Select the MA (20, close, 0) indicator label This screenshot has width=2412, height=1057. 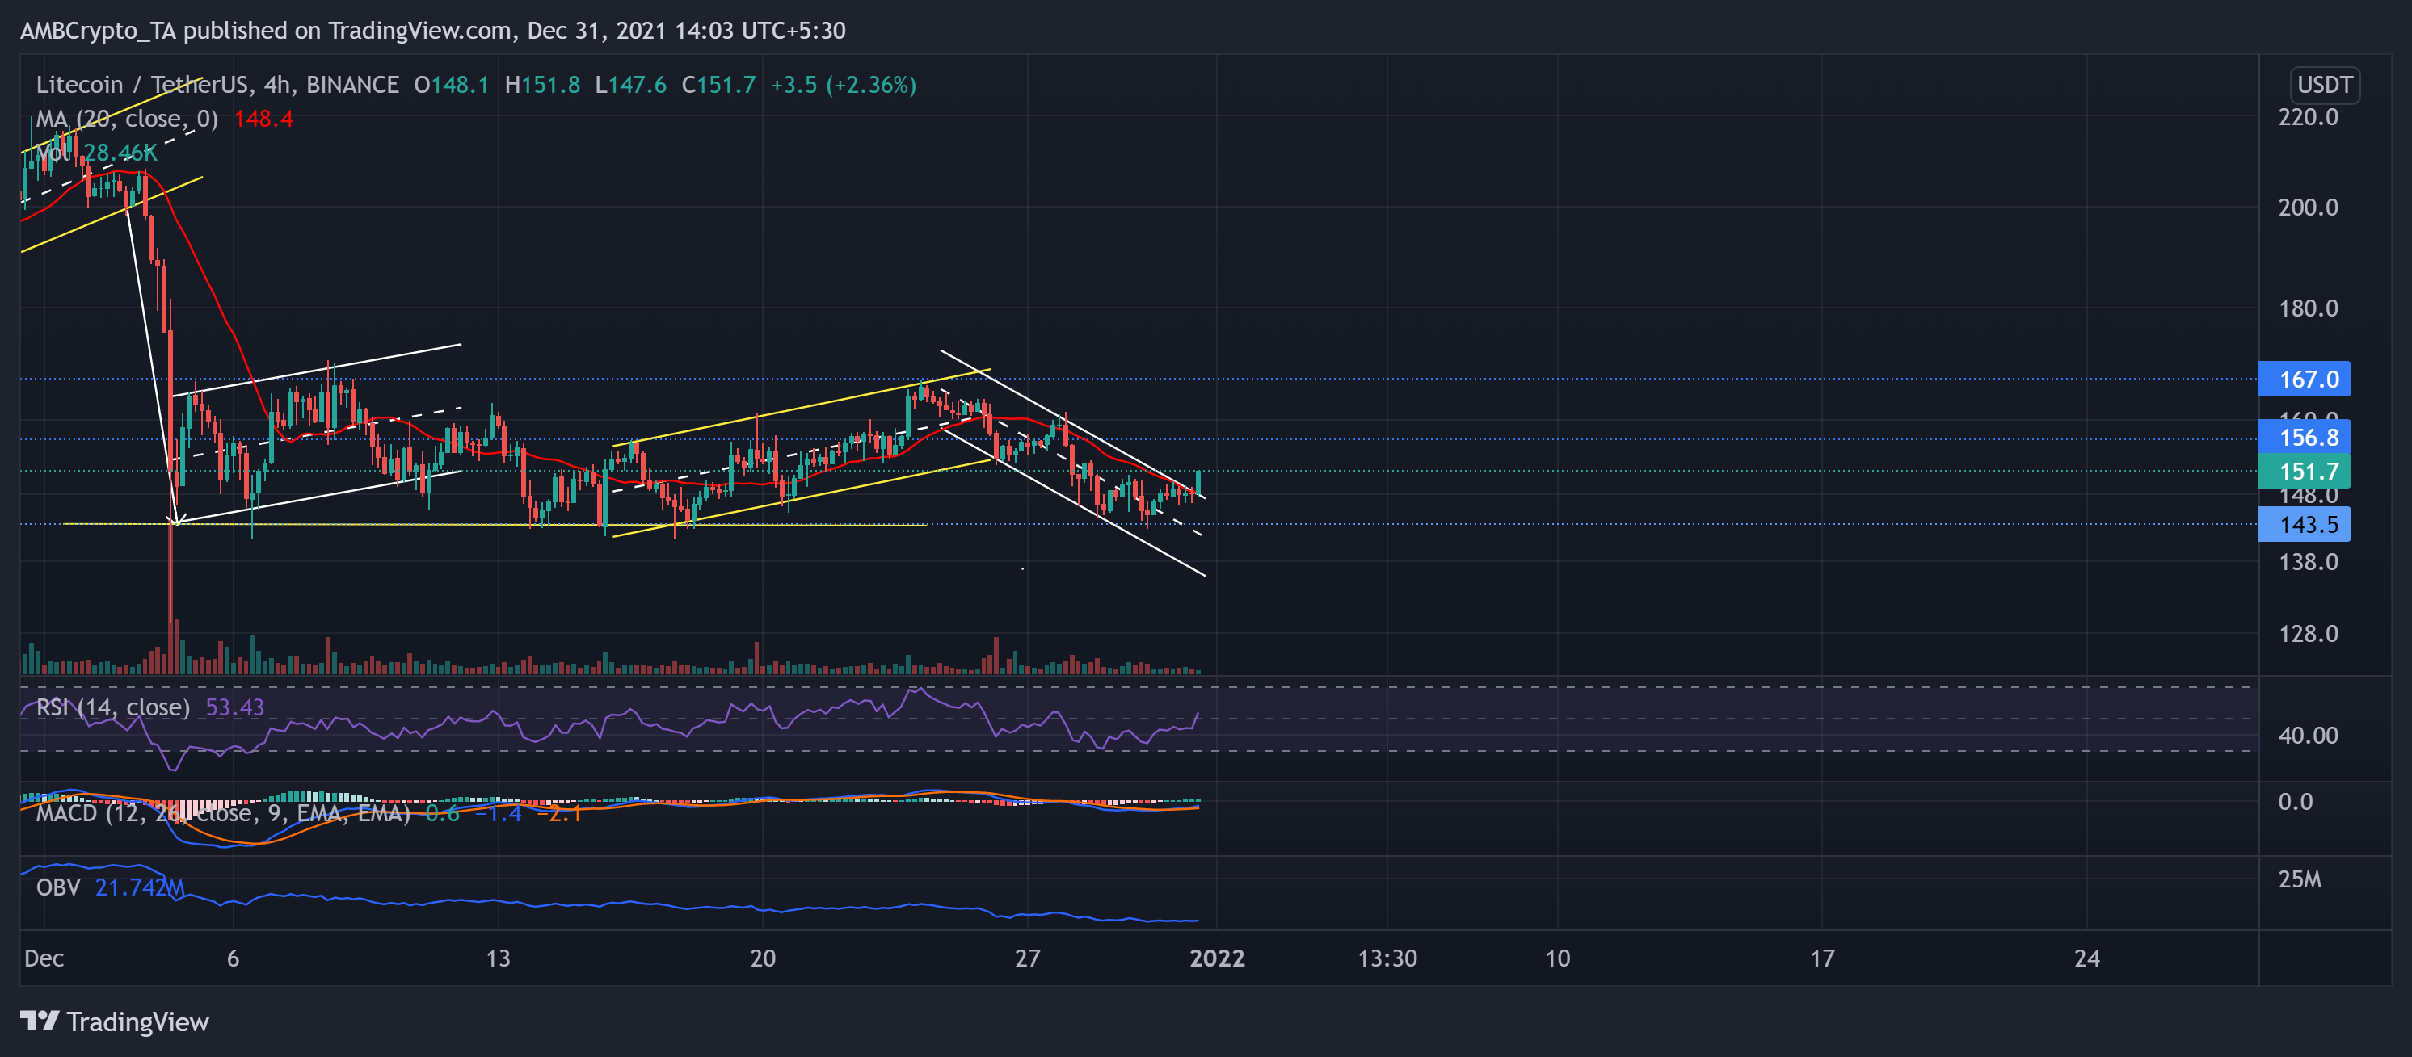tap(126, 119)
